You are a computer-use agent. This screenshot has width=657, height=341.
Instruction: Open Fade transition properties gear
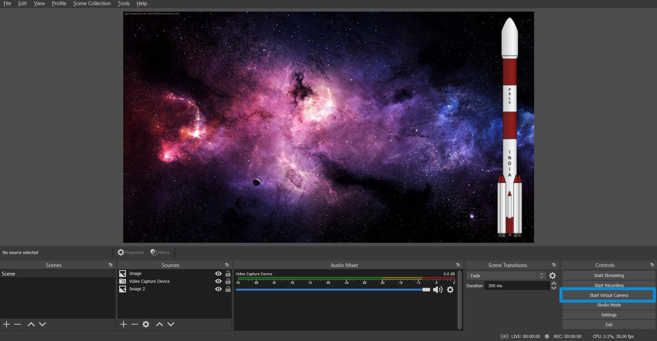[x=553, y=276]
